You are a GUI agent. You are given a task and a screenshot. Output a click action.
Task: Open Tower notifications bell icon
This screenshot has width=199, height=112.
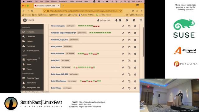[116, 20]
